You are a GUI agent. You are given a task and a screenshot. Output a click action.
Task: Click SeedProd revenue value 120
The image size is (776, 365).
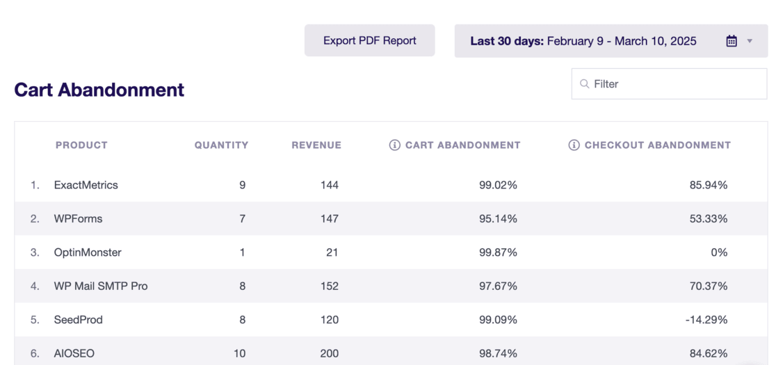click(x=329, y=320)
